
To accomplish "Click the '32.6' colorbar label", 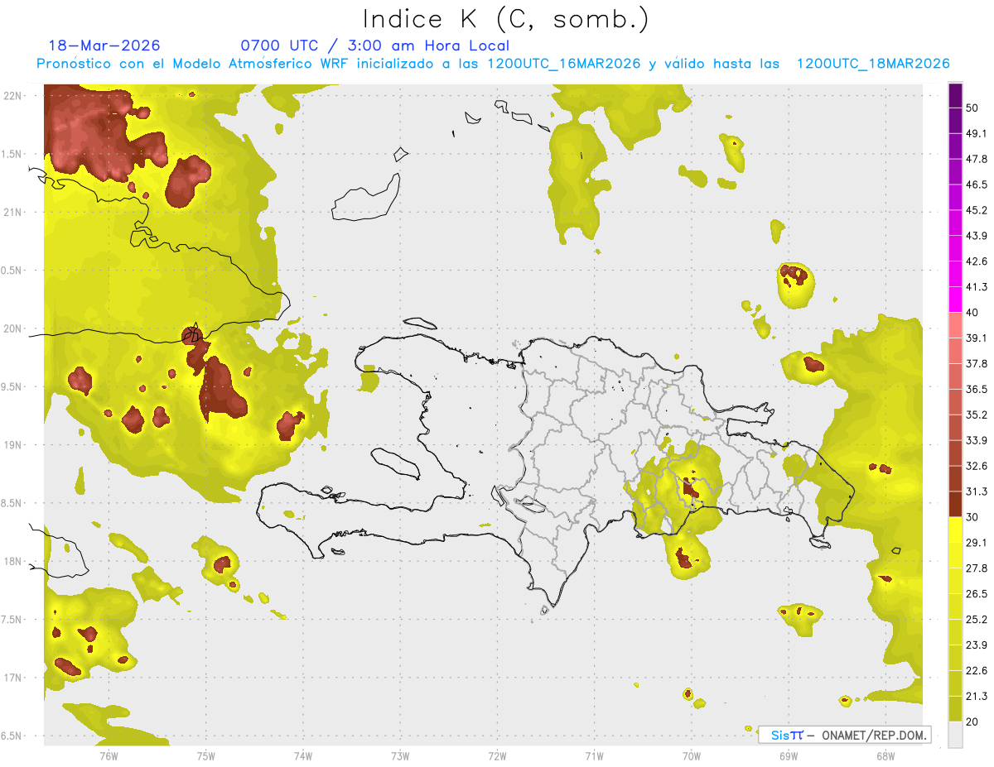I will pos(977,466).
